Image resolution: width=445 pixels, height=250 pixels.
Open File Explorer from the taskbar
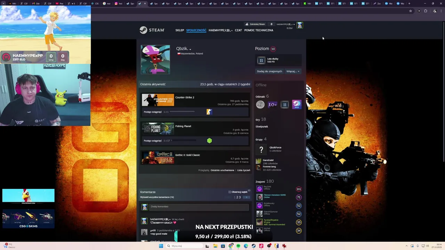click(215, 246)
